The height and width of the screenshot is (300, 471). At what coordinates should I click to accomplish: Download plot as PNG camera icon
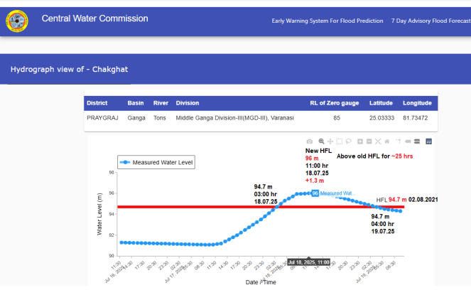point(310,141)
